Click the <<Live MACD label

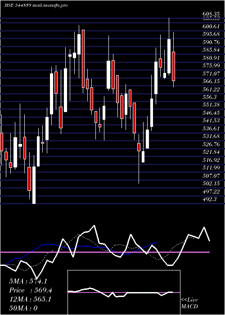(189, 303)
